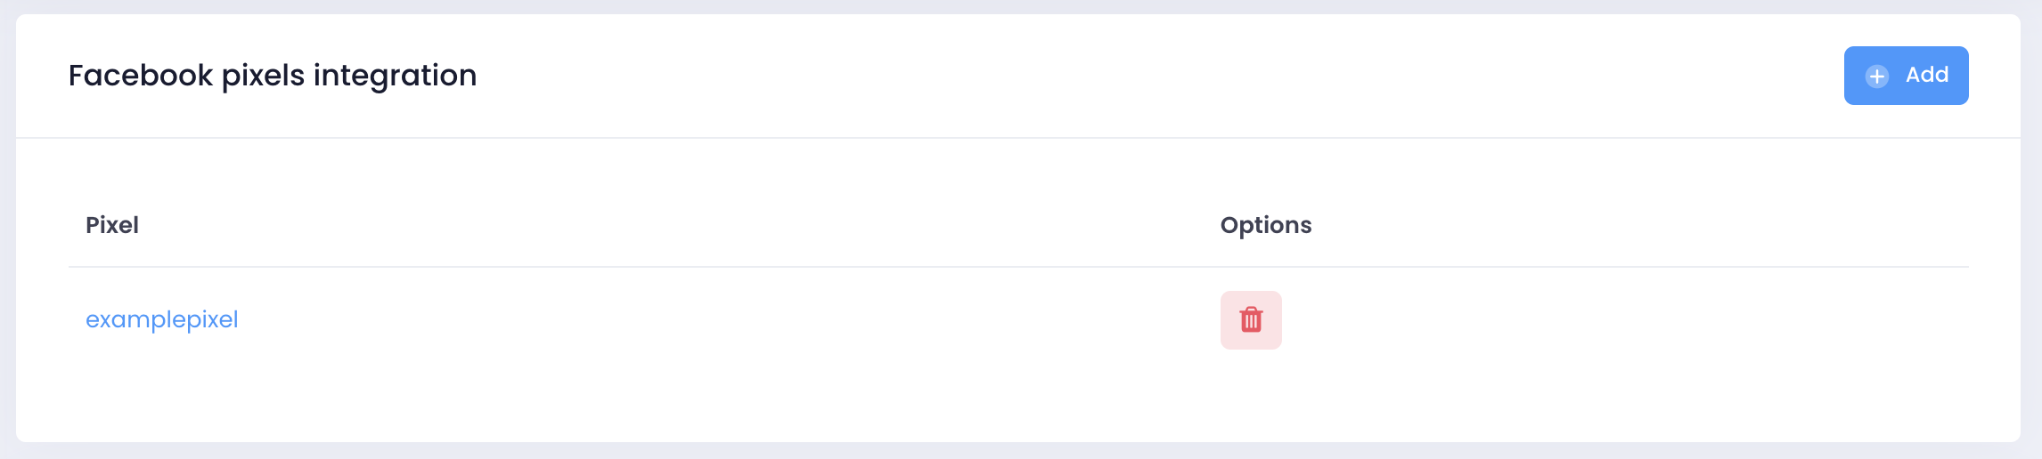Click the blue Add button
This screenshot has width=2042, height=459.
[1907, 76]
